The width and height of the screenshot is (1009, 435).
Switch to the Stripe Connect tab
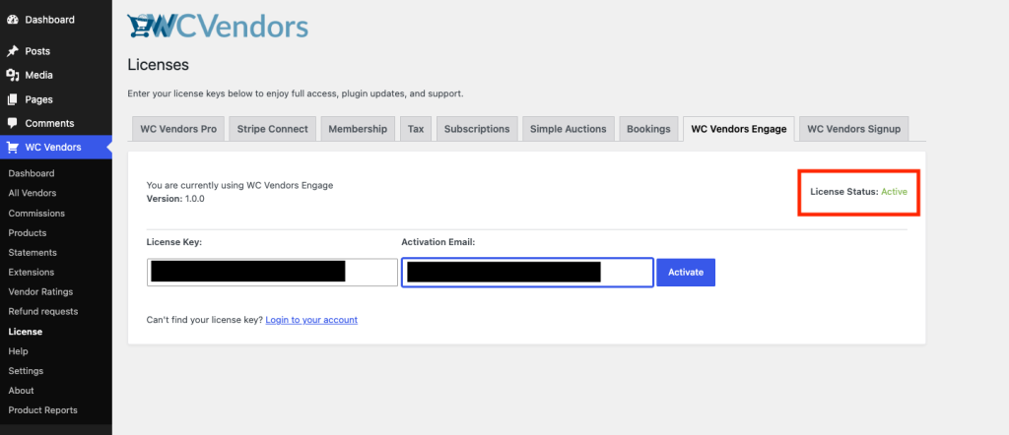272,129
